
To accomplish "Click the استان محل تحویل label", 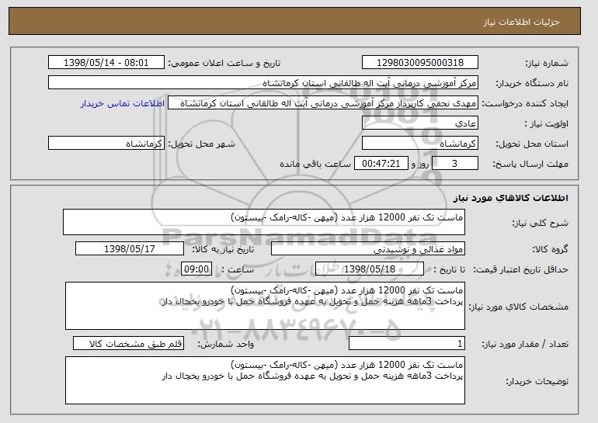I will [532, 144].
